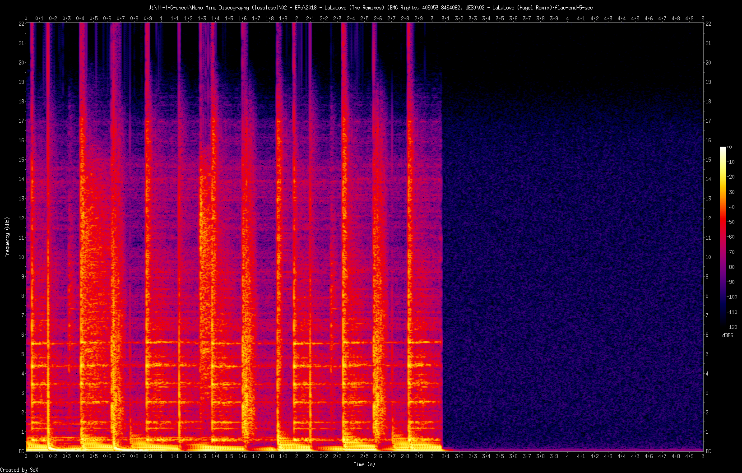Viewport: 742px width, 473px height.
Task: Click "12" on the right frequency axis
Action: pyautogui.click(x=708, y=218)
